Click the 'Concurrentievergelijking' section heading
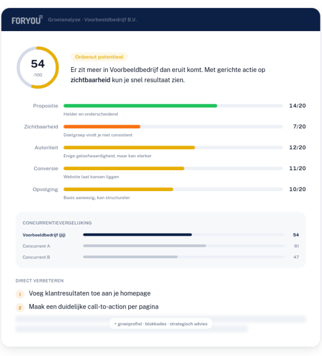 point(57,222)
